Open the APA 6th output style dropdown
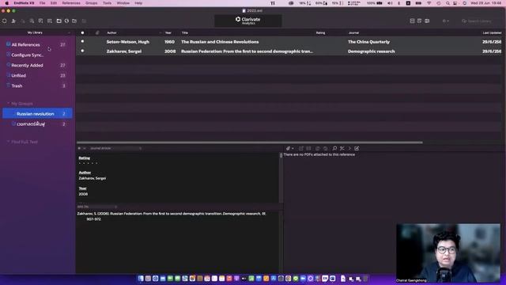Viewport: 506px width, 285px height. pos(96,207)
